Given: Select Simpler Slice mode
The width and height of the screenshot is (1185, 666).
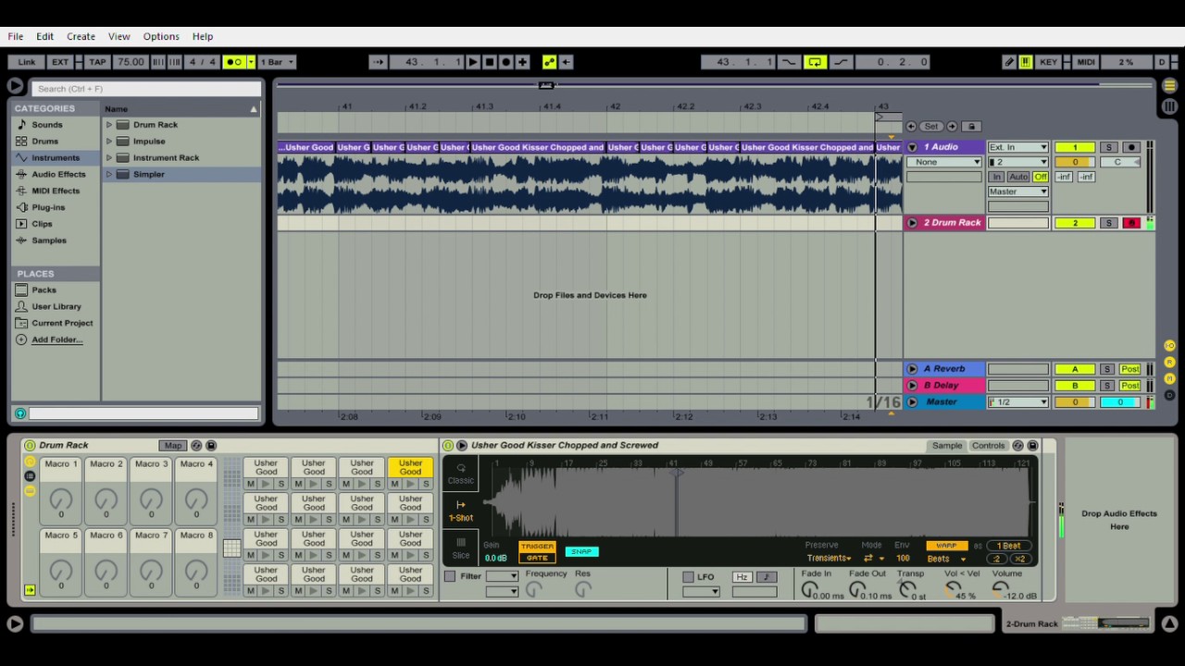Looking at the screenshot, I should (461, 549).
